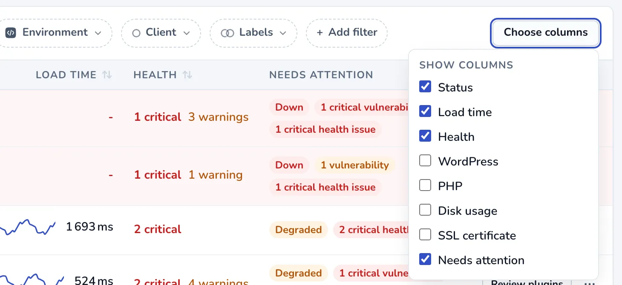This screenshot has width=622, height=285.
Task: Click the plus icon in Add filter
Action: pyautogui.click(x=320, y=33)
